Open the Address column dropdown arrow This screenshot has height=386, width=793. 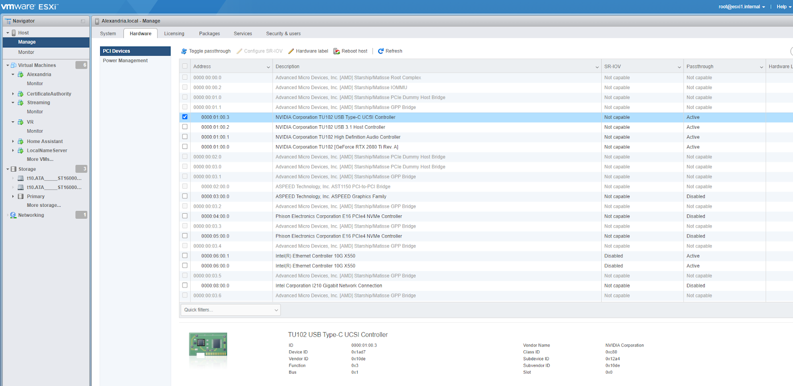269,67
